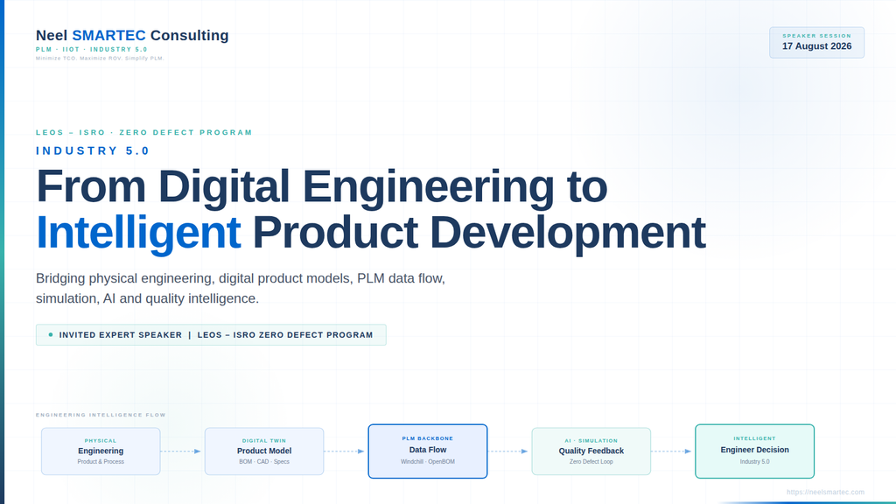Click the 'PLM · IIOT · INDUSTRY 5.0' tagline
The image size is (896, 504).
(x=91, y=50)
